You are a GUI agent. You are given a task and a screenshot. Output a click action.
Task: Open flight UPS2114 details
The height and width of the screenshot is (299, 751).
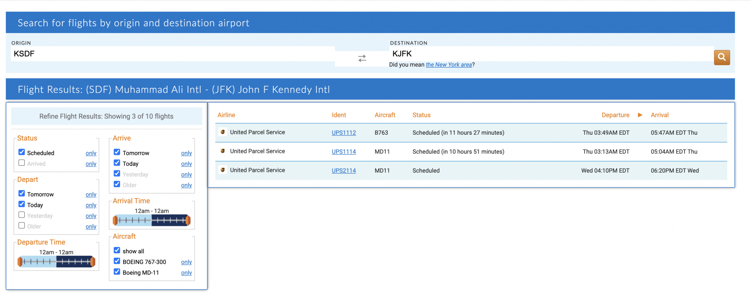click(x=344, y=171)
